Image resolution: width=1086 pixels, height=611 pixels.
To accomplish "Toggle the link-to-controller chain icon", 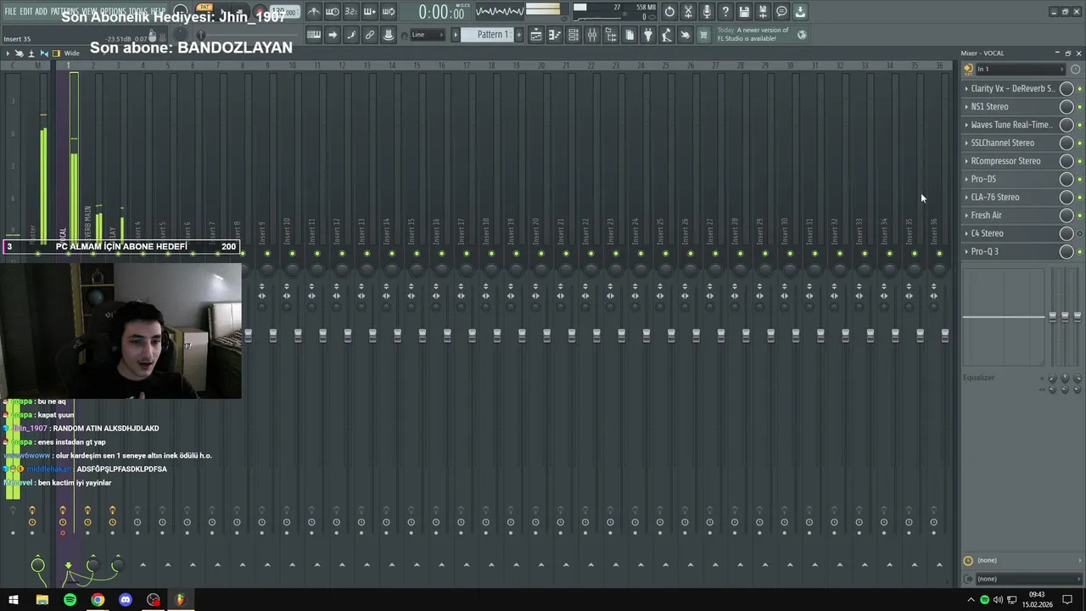I will [370, 35].
